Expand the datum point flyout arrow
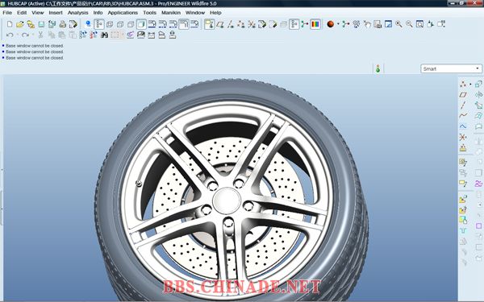Viewport: 484px width, 302px height. (x=470, y=84)
